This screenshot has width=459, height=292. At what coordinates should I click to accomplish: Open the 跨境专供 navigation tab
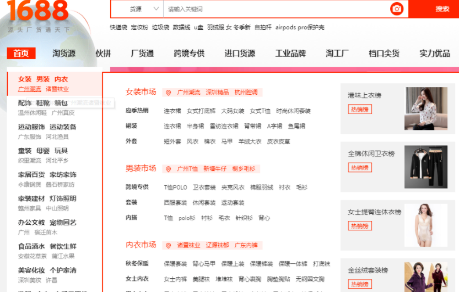tap(189, 53)
